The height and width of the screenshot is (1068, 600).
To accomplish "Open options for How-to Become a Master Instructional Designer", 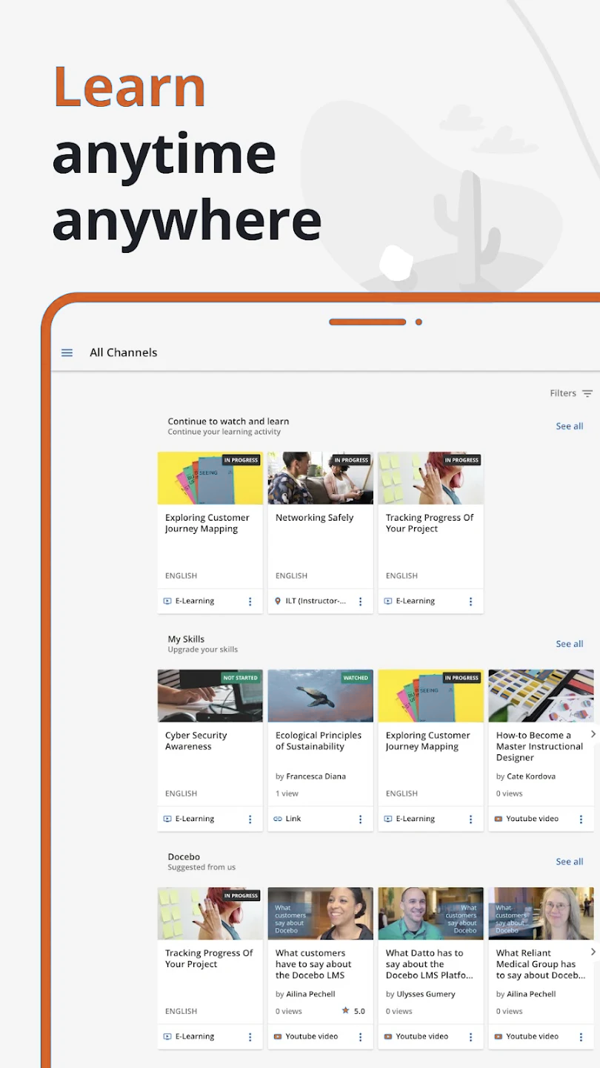I will click(x=581, y=820).
